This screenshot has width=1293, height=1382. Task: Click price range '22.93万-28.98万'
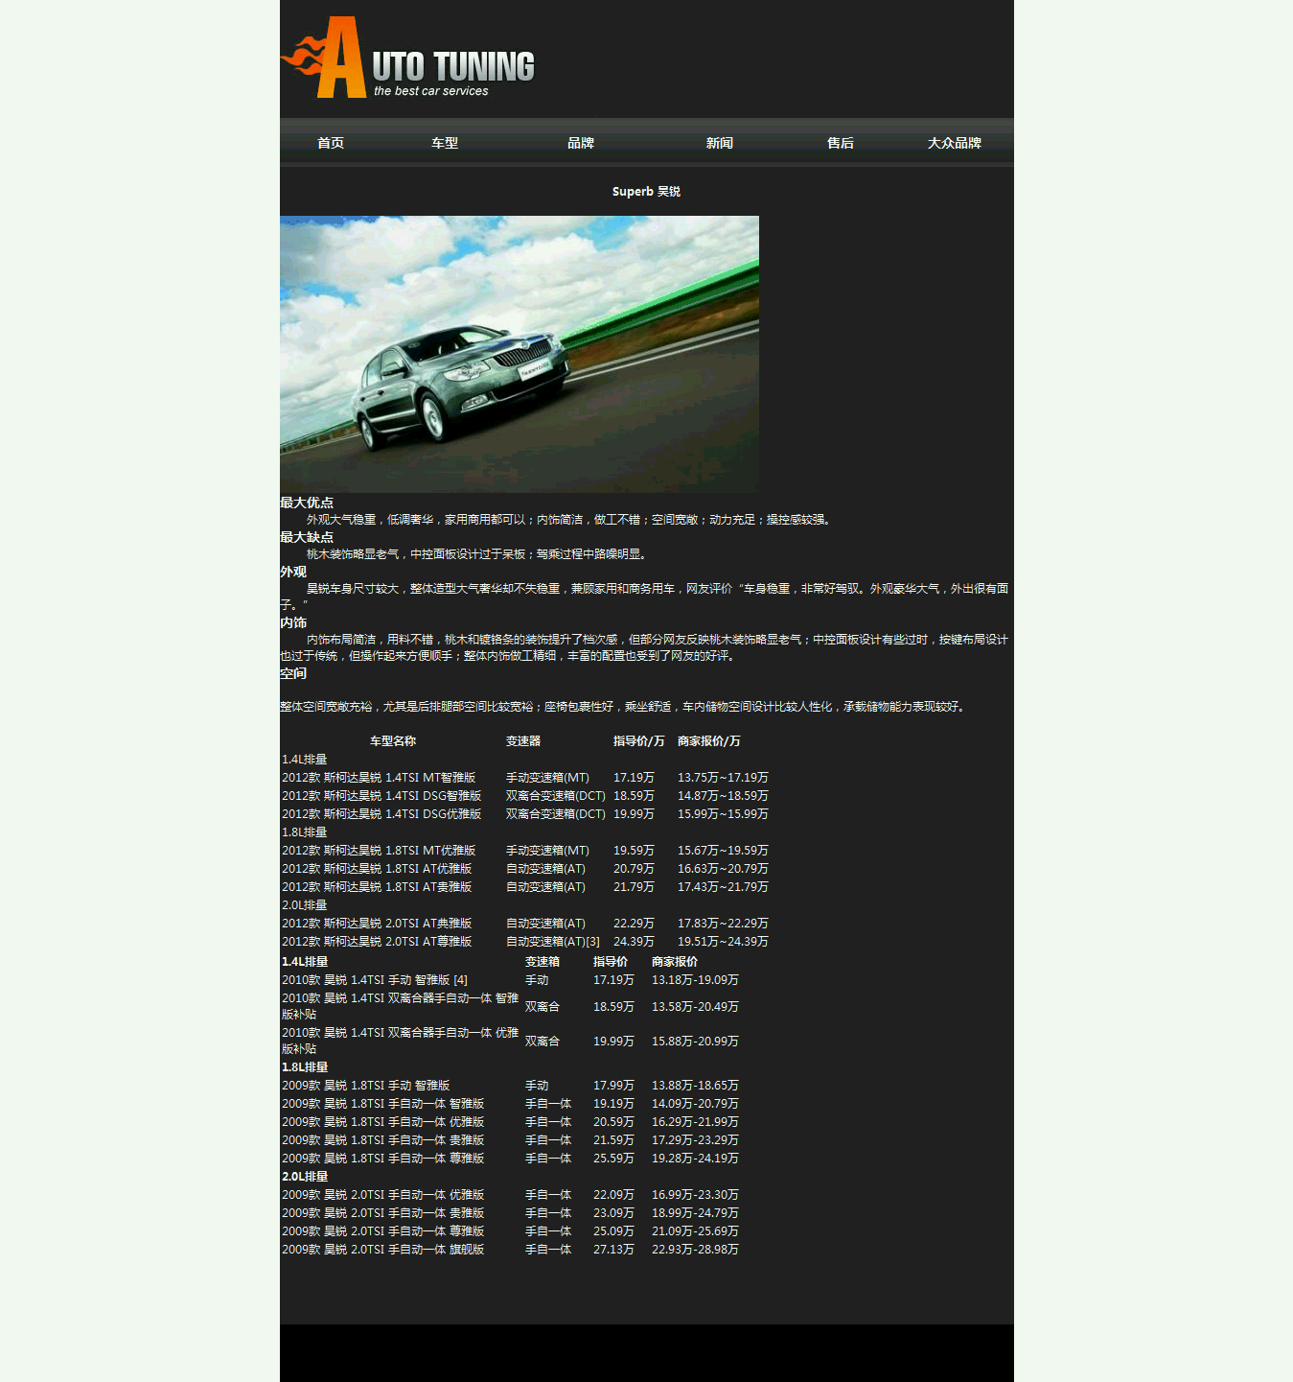pyautogui.click(x=695, y=1250)
